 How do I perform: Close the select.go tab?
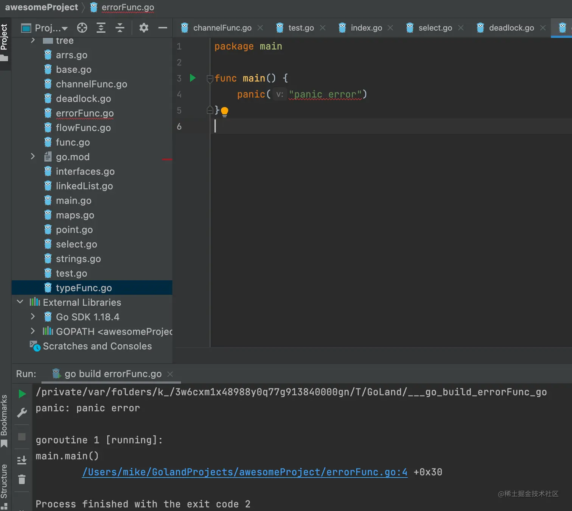pos(461,28)
